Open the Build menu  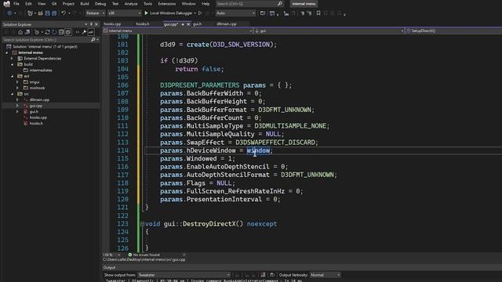click(x=85, y=4)
